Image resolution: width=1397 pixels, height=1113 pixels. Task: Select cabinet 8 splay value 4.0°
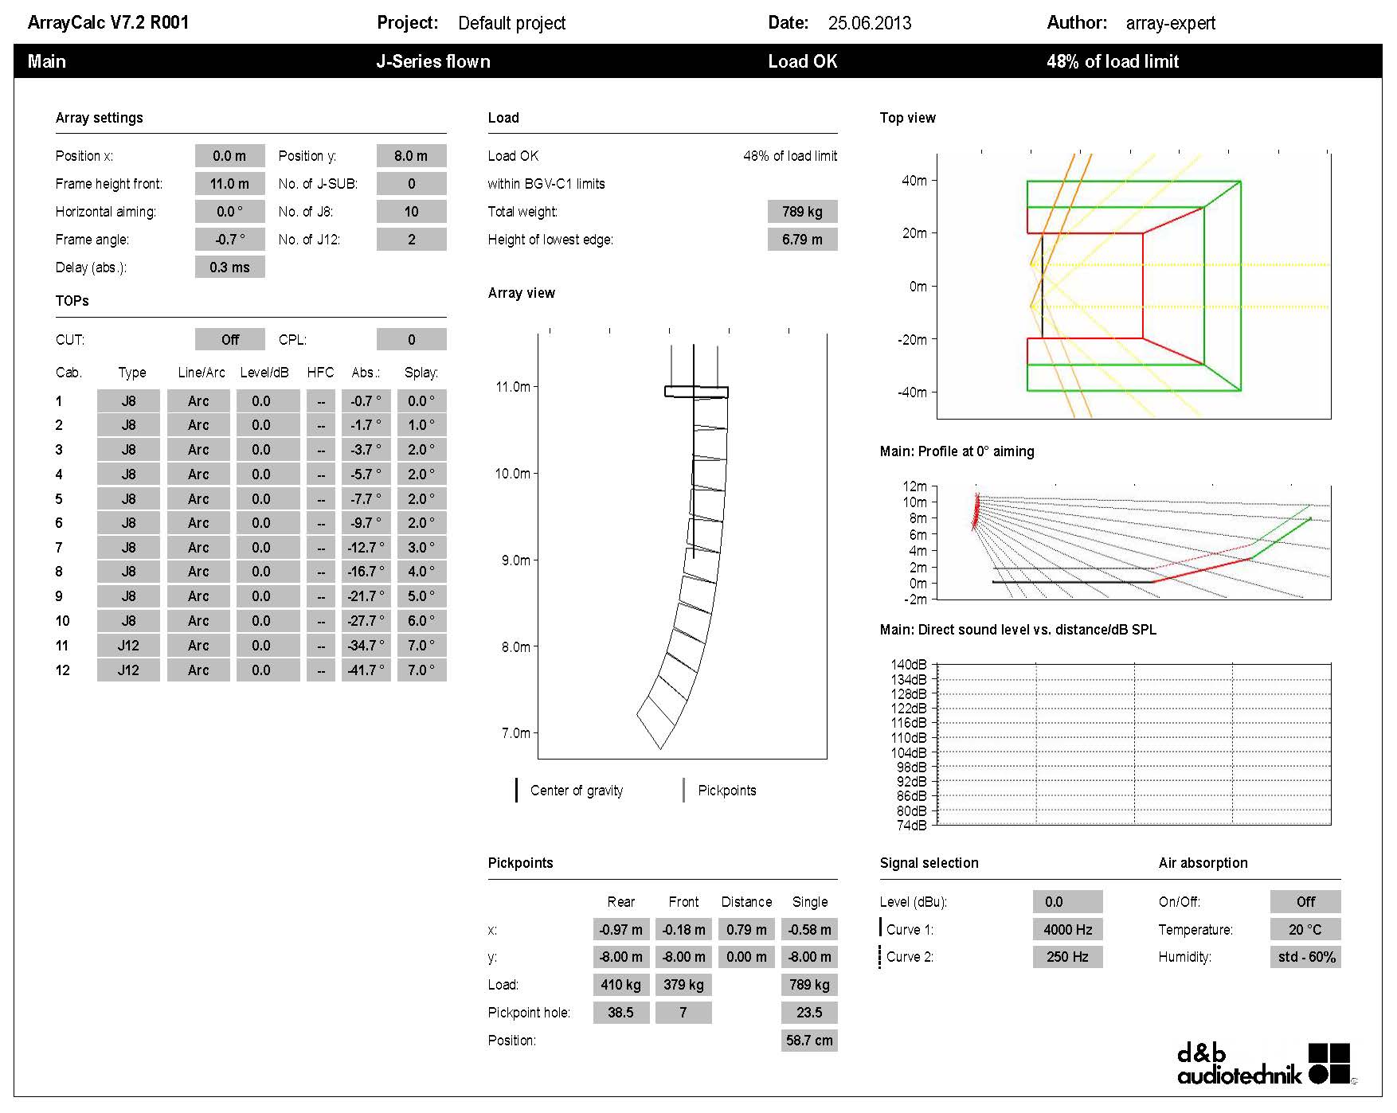click(x=421, y=572)
